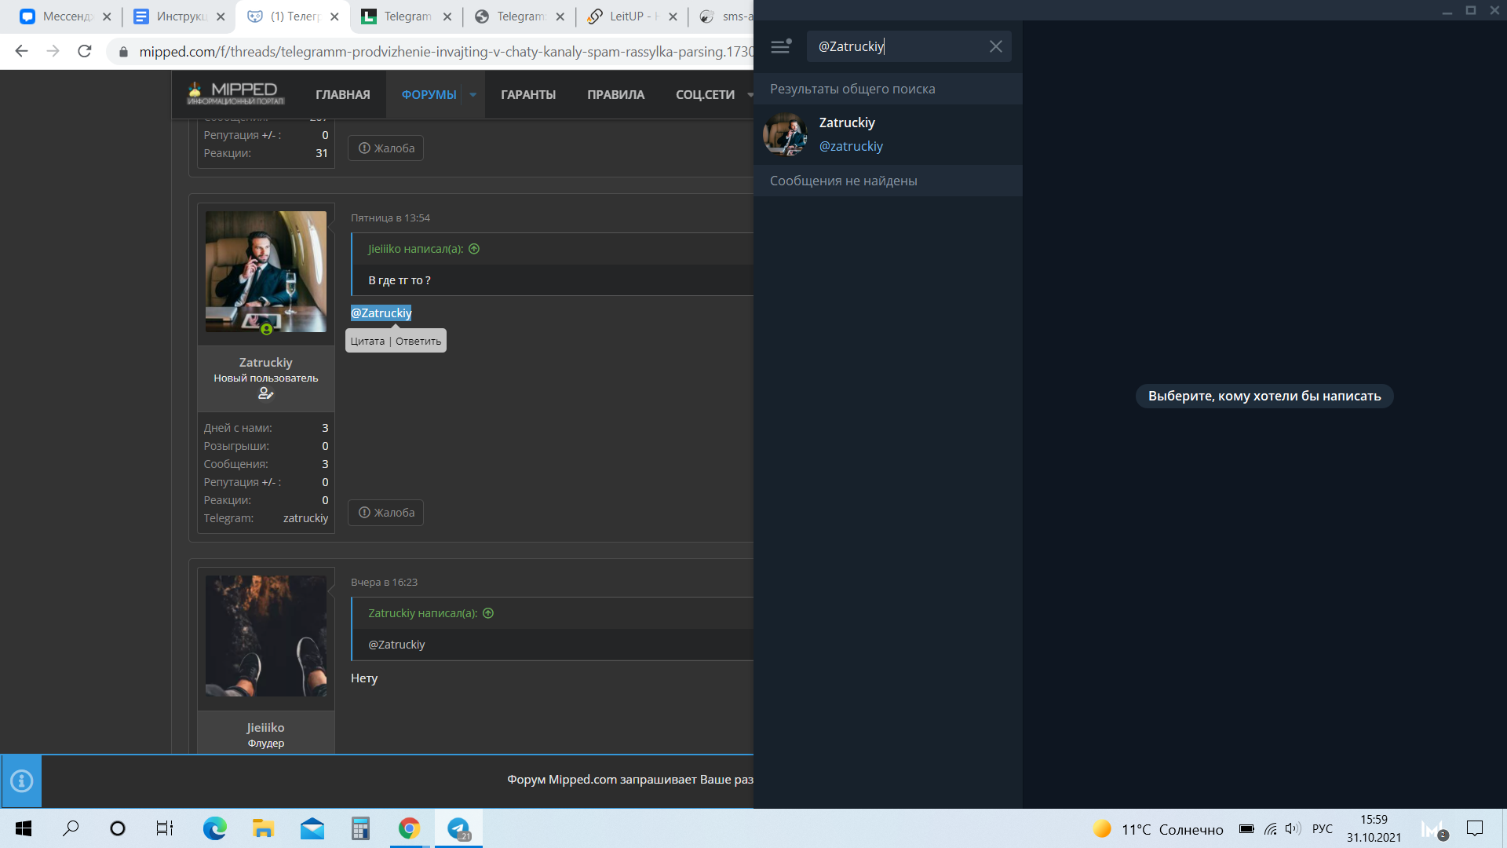Clear the Telegram search field
The image size is (1507, 848).
coord(995,46)
